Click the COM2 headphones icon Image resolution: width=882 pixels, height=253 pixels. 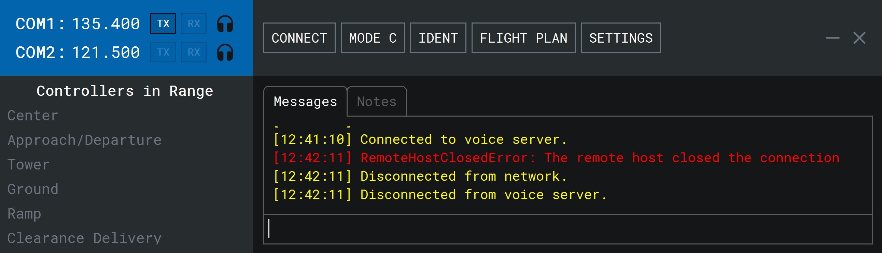tap(225, 53)
